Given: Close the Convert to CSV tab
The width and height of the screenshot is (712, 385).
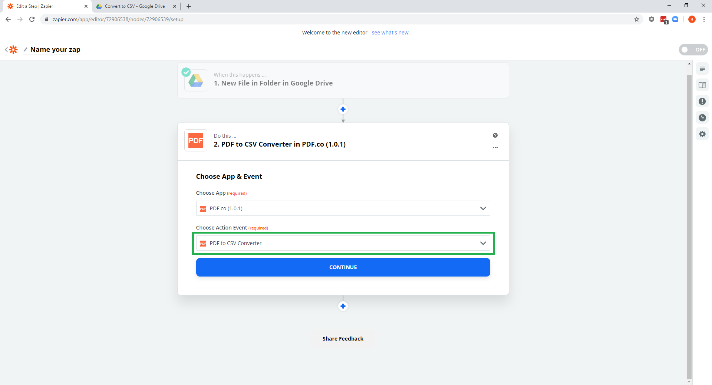Looking at the screenshot, I should click(x=175, y=6).
